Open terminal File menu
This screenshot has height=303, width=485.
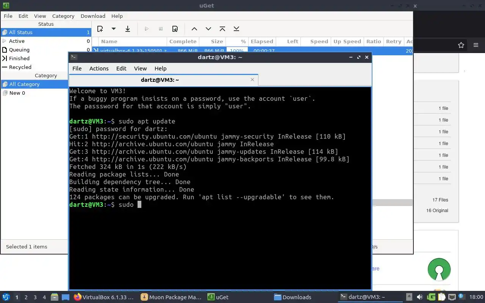[x=77, y=68]
